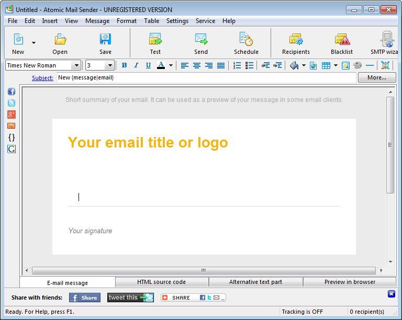Image resolution: width=402 pixels, height=320 pixels.
Task: Send a Test email
Action: tap(155, 43)
